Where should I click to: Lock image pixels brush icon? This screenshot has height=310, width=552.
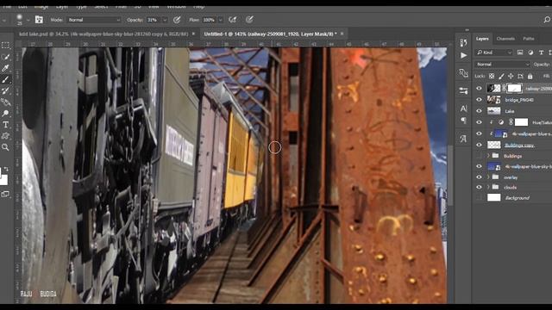[501, 76]
